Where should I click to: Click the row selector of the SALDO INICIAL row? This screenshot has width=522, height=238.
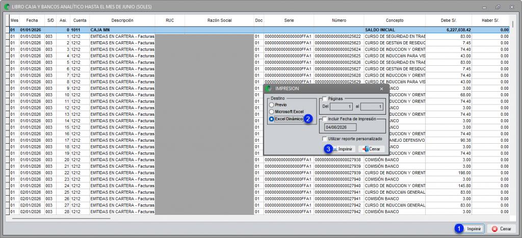(x=7, y=30)
